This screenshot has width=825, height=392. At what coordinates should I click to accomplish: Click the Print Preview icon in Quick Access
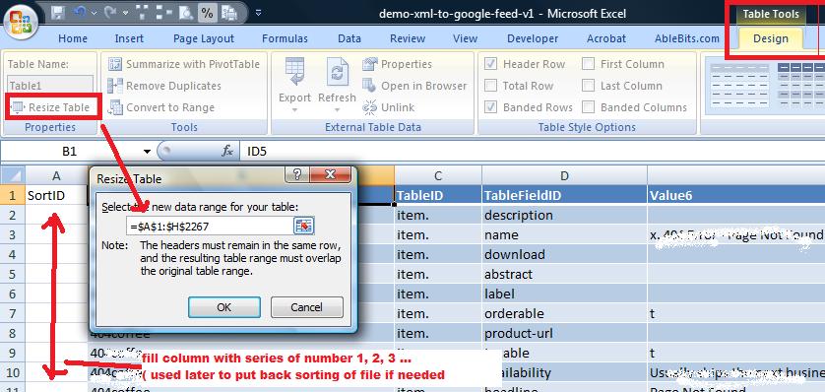point(185,13)
